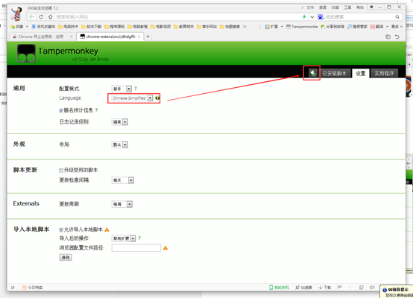The height and width of the screenshot is (298, 413).
Task: Open the 电脑教程 bookmark folder
Action: tap(138, 27)
